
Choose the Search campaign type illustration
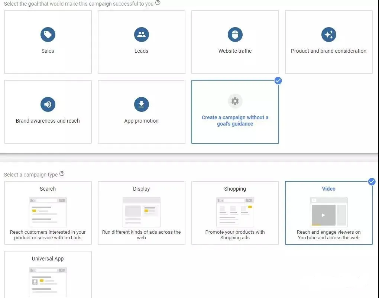48,212
